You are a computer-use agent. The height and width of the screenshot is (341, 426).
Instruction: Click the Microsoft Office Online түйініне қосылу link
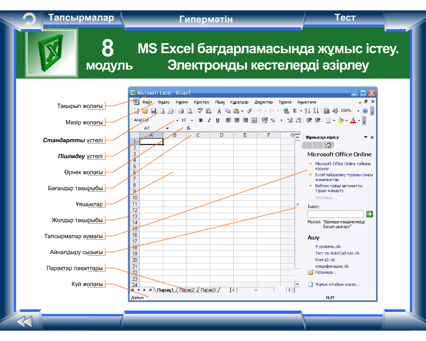click(x=343, y=166)
